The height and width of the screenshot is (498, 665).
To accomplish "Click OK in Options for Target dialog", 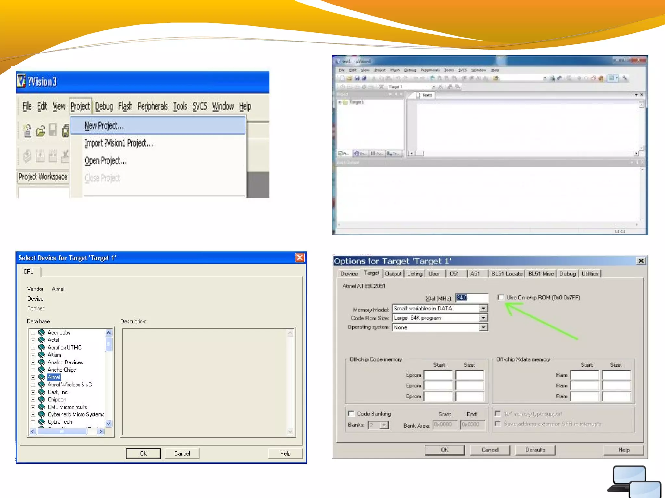I will tap(445, 450).
